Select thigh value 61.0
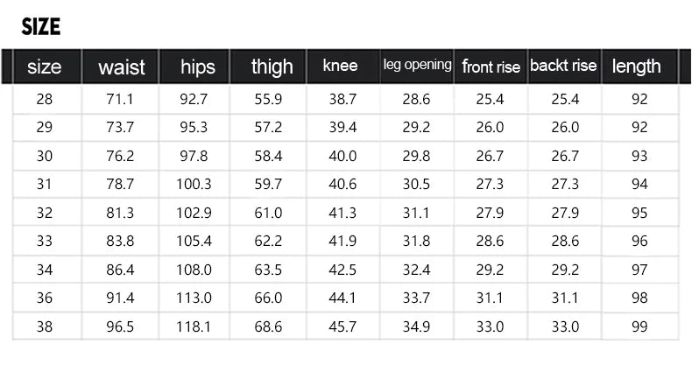 (x=268, y=213)
